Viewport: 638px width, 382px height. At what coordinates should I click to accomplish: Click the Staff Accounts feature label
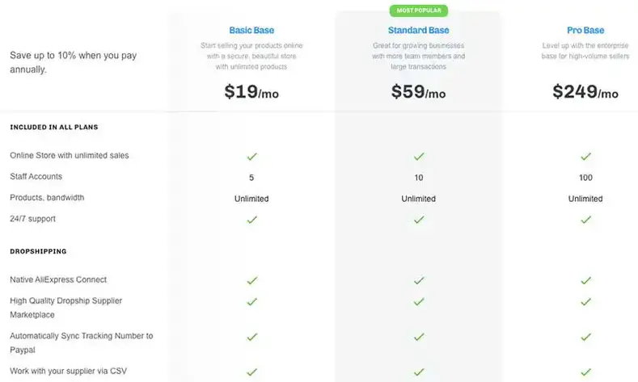pyautogui.click(x=36, y=176)
